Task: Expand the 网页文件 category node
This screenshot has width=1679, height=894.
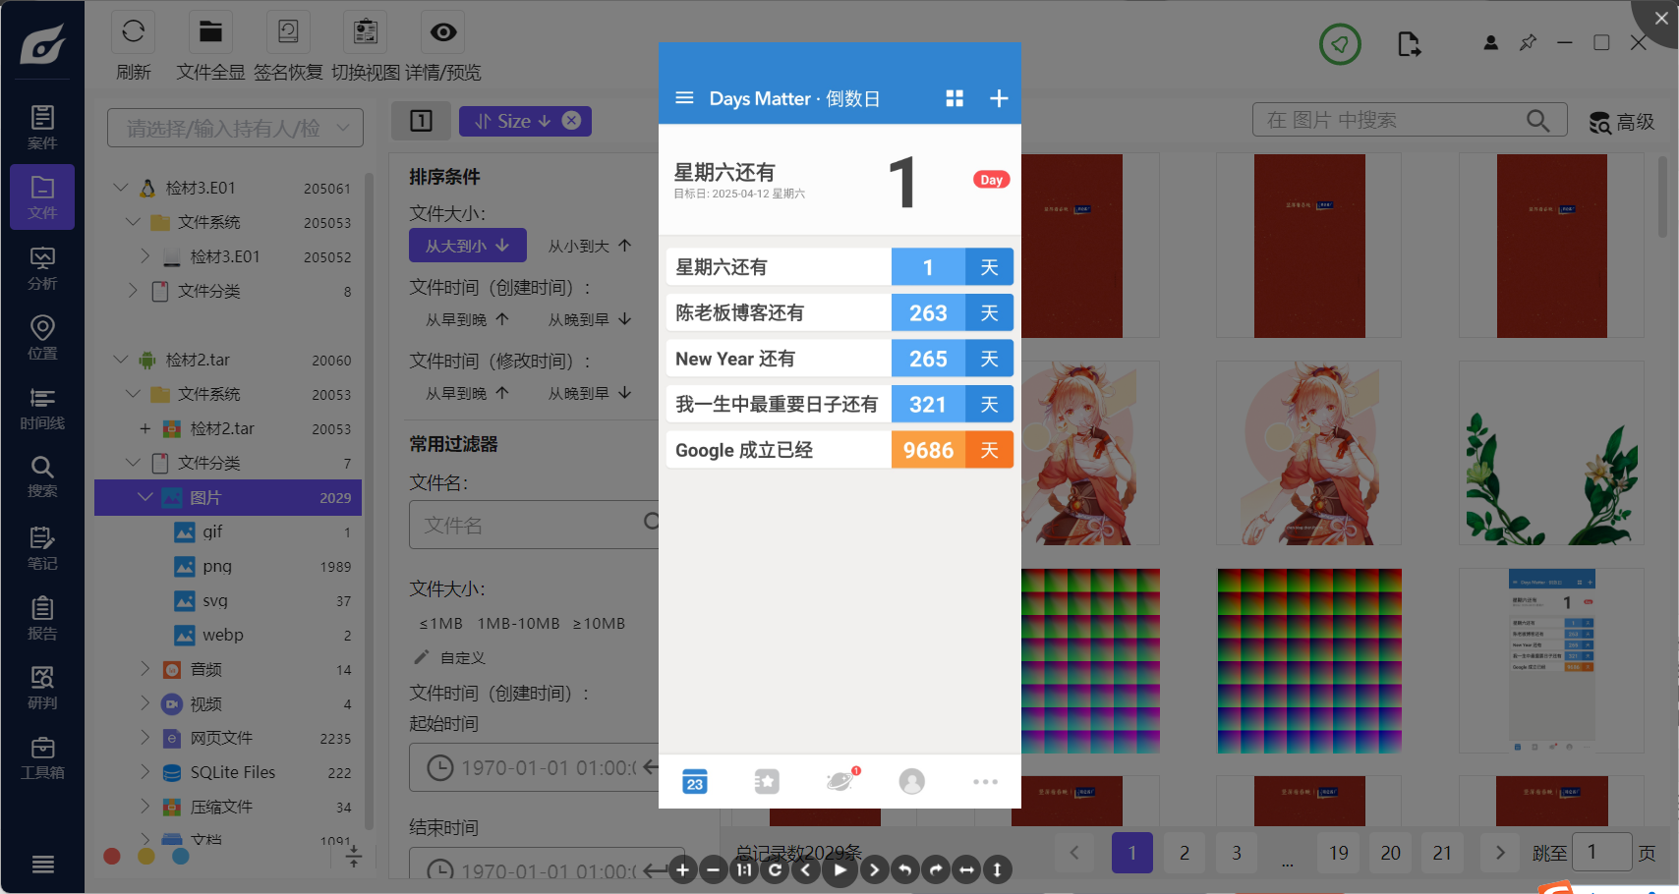Action: [145, 738]
